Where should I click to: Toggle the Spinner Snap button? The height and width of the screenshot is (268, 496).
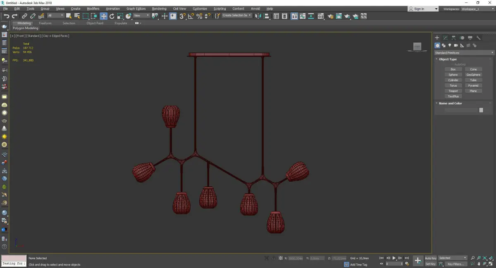point(207,16)
